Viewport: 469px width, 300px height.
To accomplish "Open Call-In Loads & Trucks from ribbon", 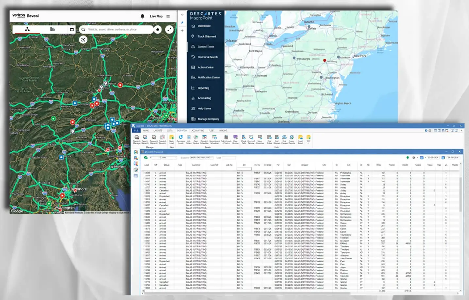I will coord(226,140).
